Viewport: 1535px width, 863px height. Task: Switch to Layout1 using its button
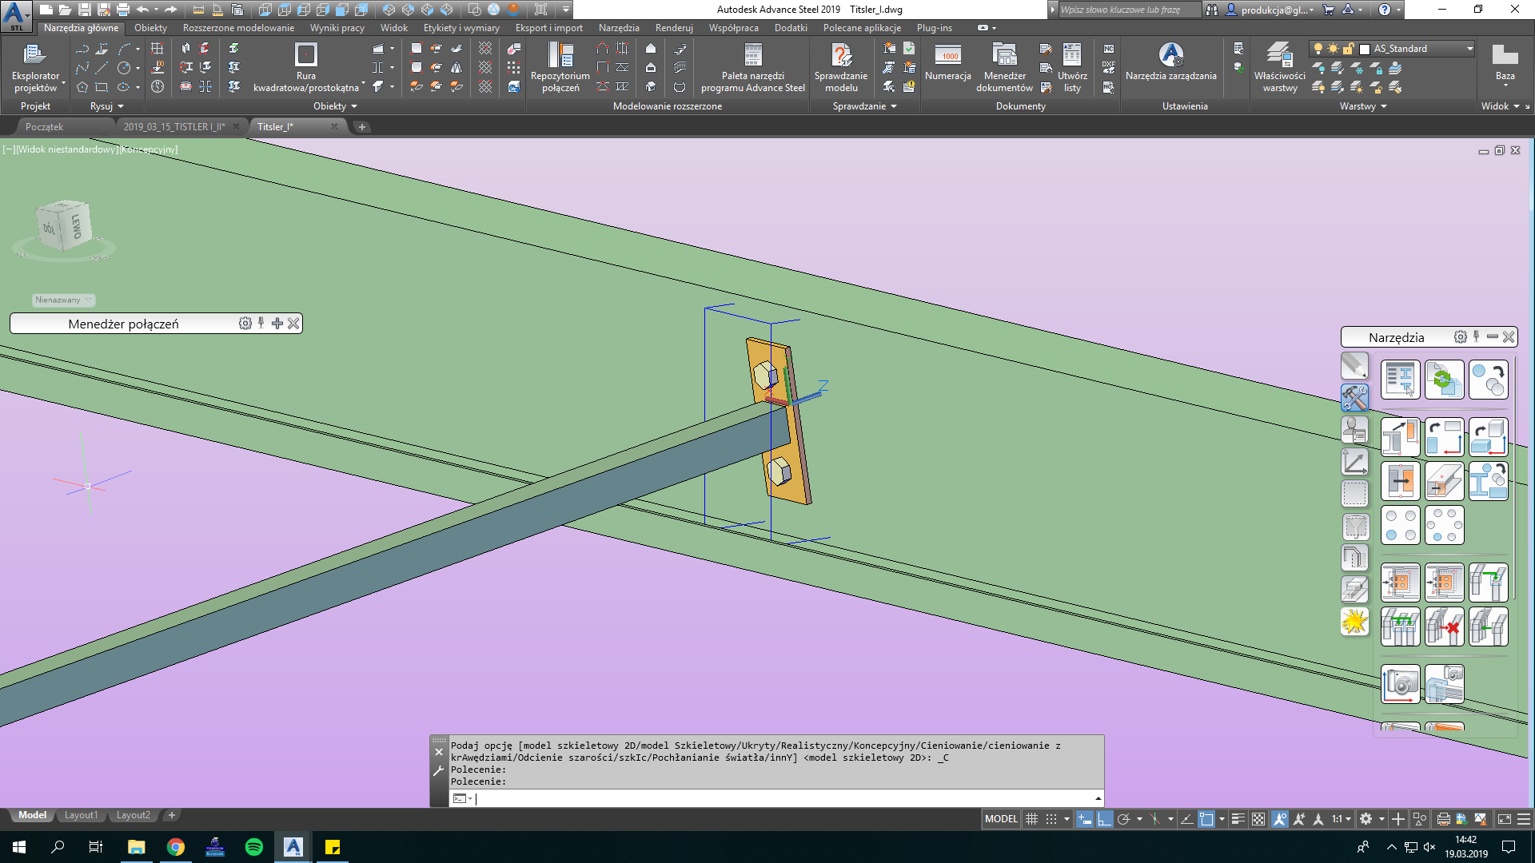point(81,814)
